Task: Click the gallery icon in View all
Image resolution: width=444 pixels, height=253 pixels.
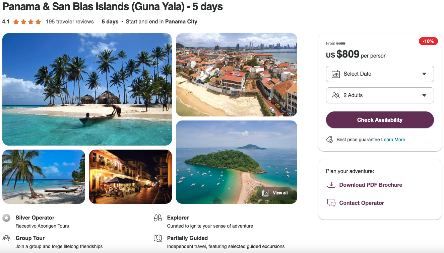Action: (x=266, y=193)
